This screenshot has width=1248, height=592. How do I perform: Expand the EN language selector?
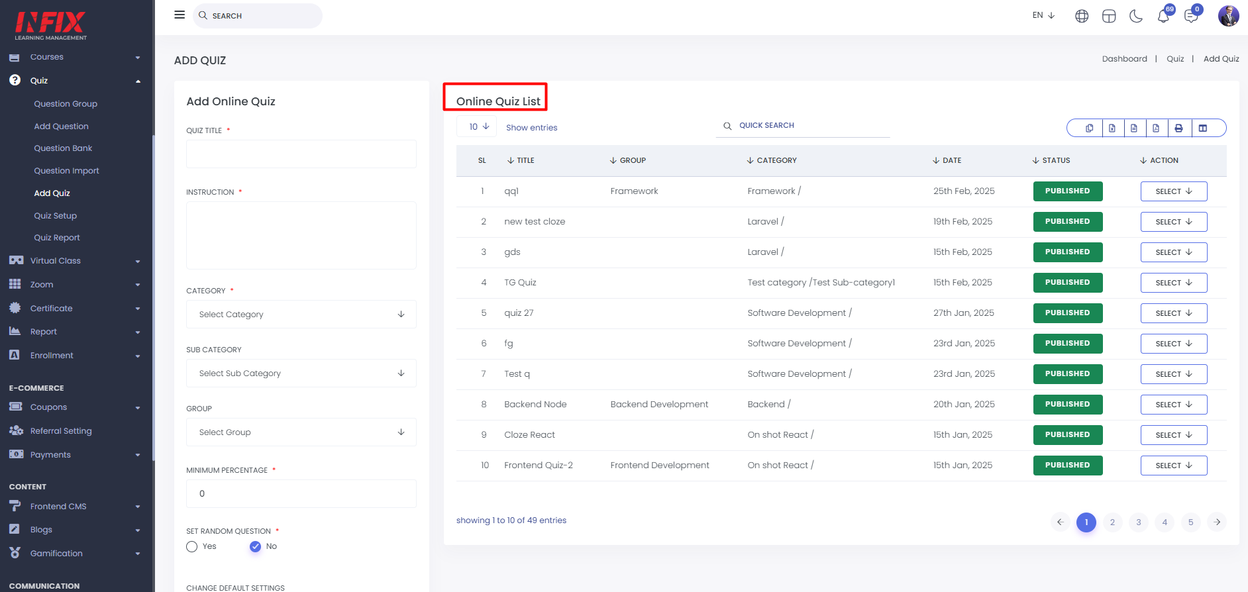(x=1043, y=15)
